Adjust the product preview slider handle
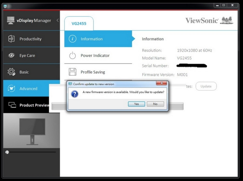 pyautogui.click(x=7, y=152)
